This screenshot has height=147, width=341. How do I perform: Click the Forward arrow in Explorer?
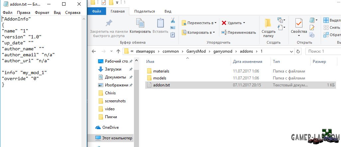coord(103,51)
